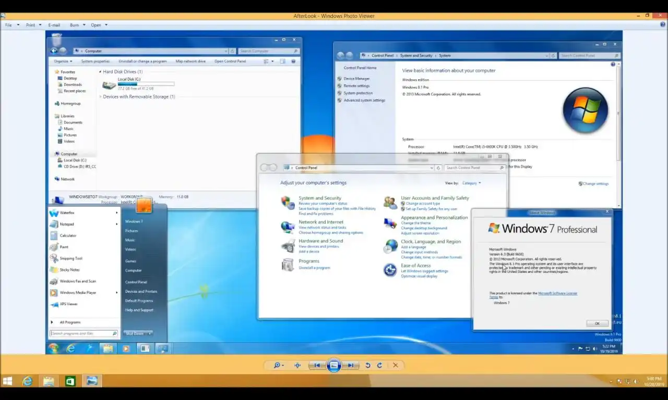Click the Actual size icon in Photo Viewer
The image size is (668, 400).
pos(297,366)
